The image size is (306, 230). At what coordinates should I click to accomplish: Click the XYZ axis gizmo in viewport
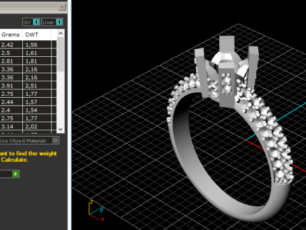pyautogui.click(x=96, y=210)
